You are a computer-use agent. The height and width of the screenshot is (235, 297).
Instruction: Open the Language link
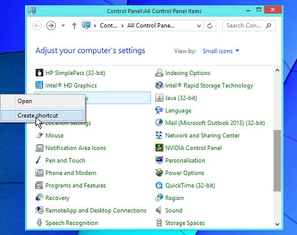tap(178, 111)
